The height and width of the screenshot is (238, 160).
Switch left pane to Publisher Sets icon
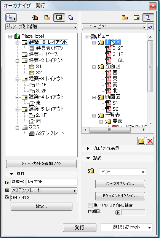(x=70, y=17)
